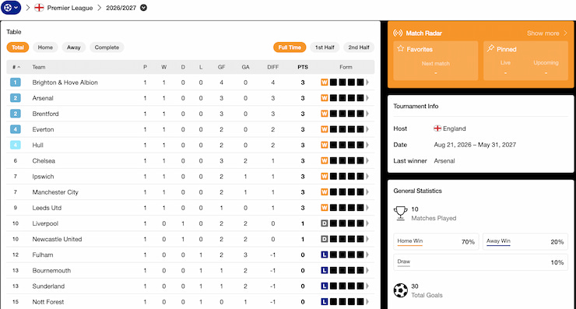The width and height of the screenshot is (576, 309).
Task: Open Brighton & Hove Albion team
Action: click(65, 83)
